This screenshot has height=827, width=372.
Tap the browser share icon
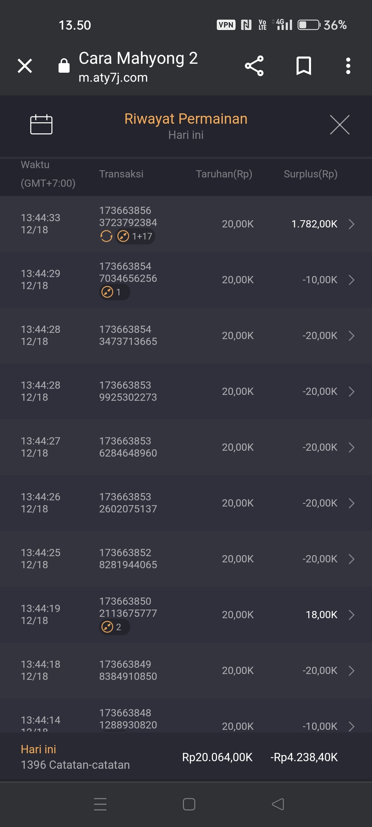254,65
